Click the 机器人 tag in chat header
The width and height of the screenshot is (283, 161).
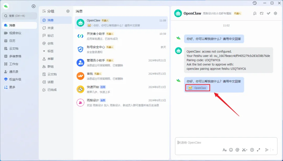[x=237, y=14]
